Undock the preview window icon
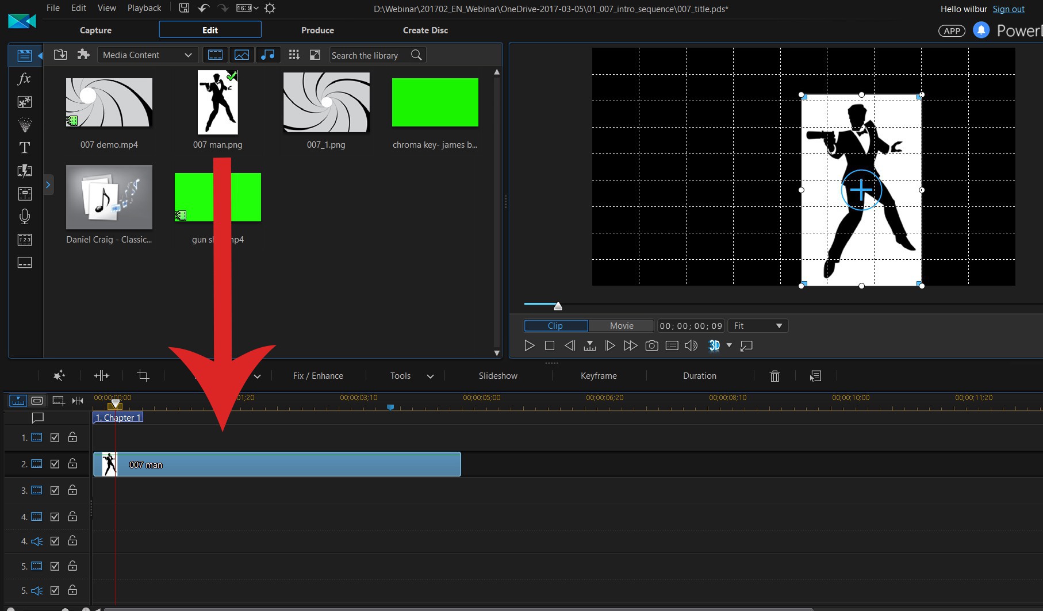This screenshot has width=1043, height=611. point(746,345)
